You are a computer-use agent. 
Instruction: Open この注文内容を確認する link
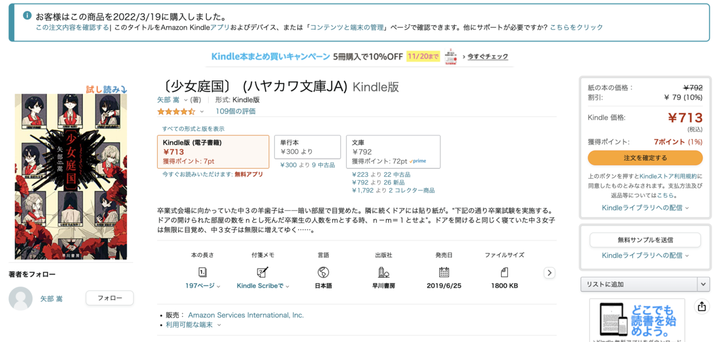coord(72,27)
